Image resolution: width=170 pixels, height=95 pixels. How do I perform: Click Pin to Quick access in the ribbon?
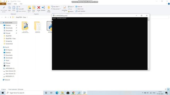click(4, 9)
